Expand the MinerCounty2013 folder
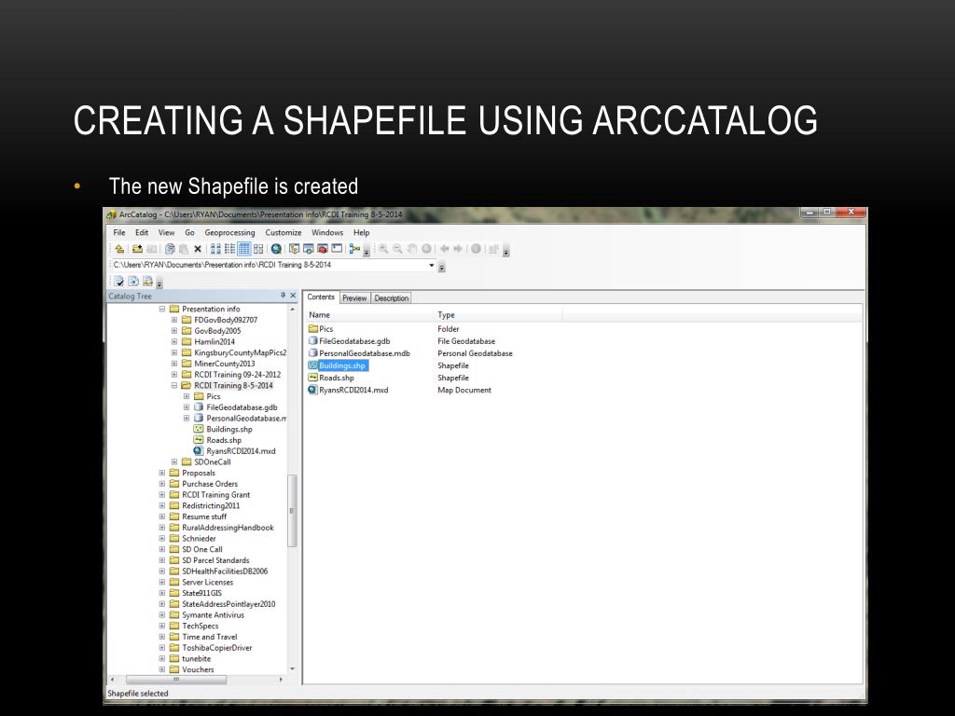955x716 pixels. pos(174,364)
